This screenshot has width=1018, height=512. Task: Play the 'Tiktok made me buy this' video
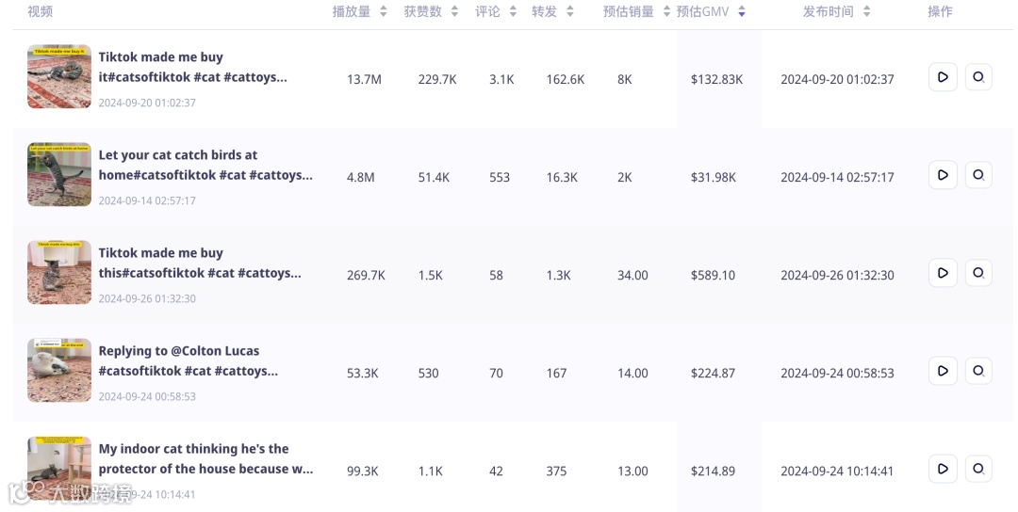coord(943,273)
